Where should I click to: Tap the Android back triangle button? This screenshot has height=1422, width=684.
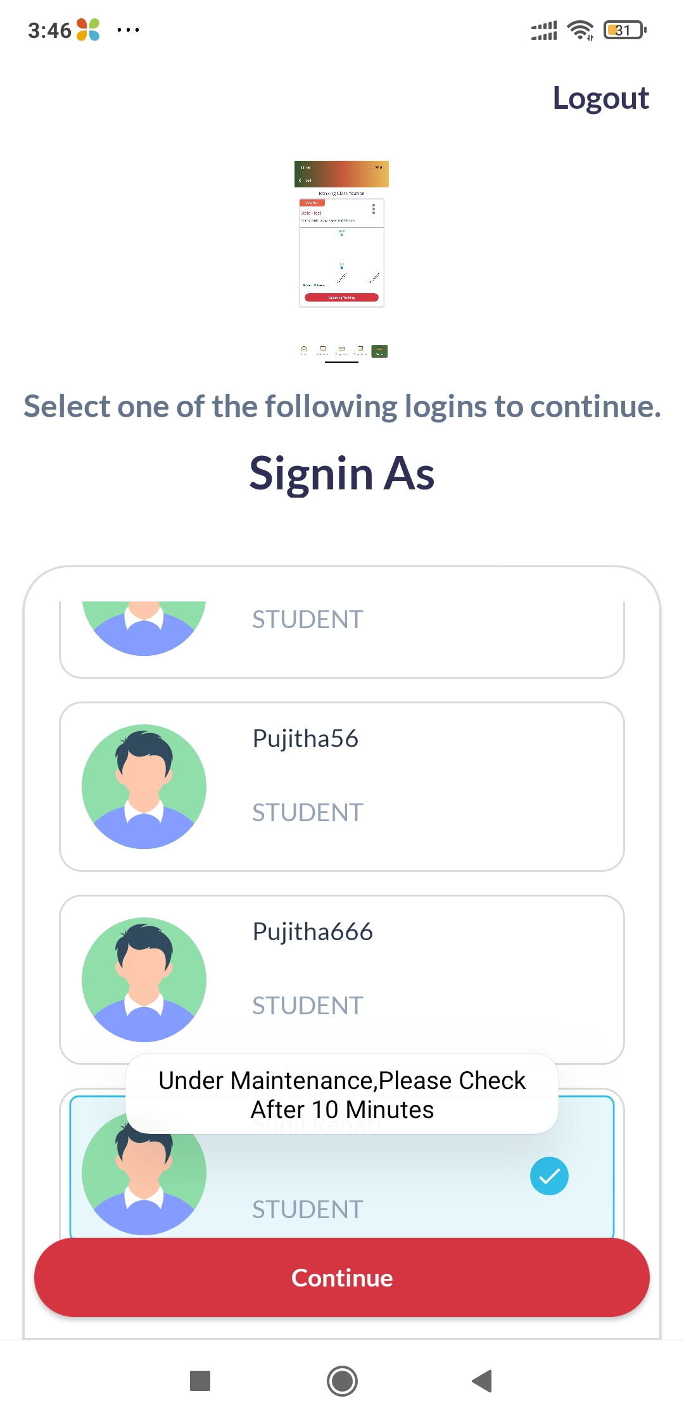click(483, 1380)
